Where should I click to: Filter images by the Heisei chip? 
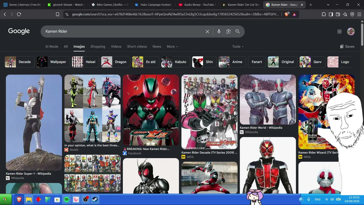(x=85, y=62)
